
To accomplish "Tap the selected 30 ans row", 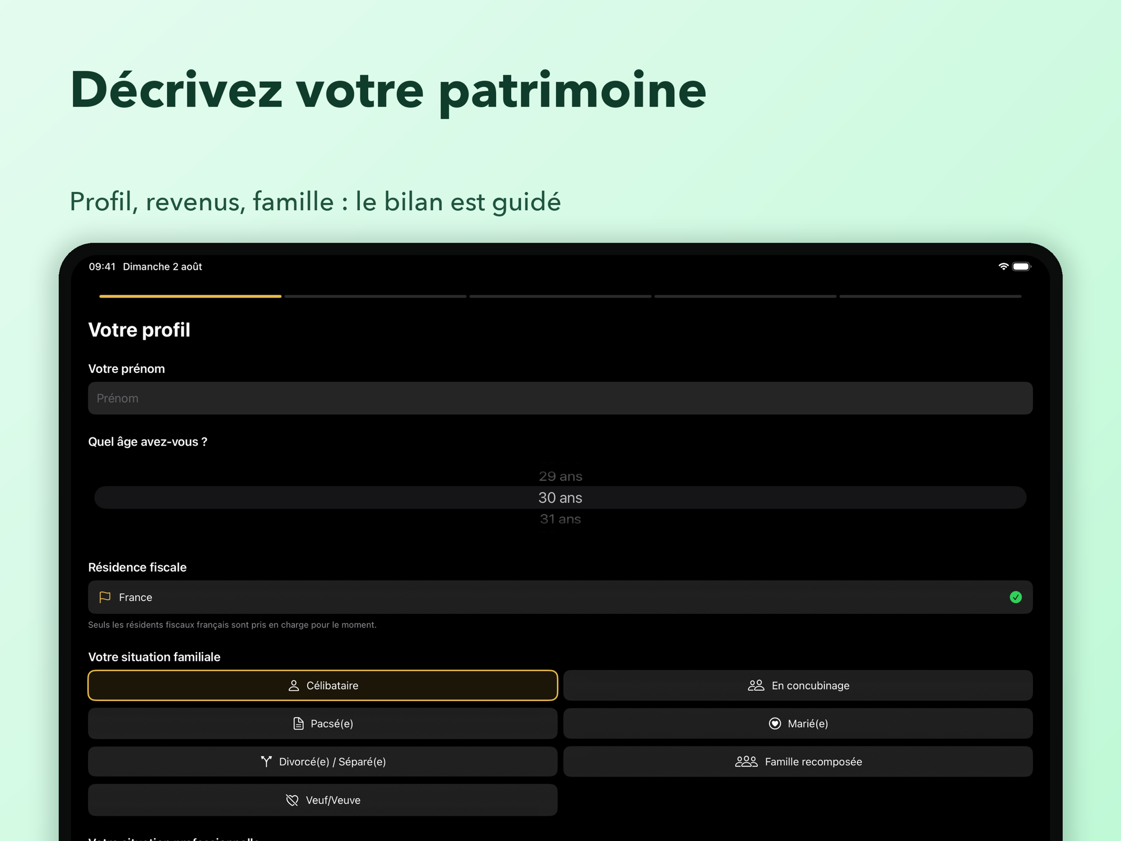I will [560, 497].
